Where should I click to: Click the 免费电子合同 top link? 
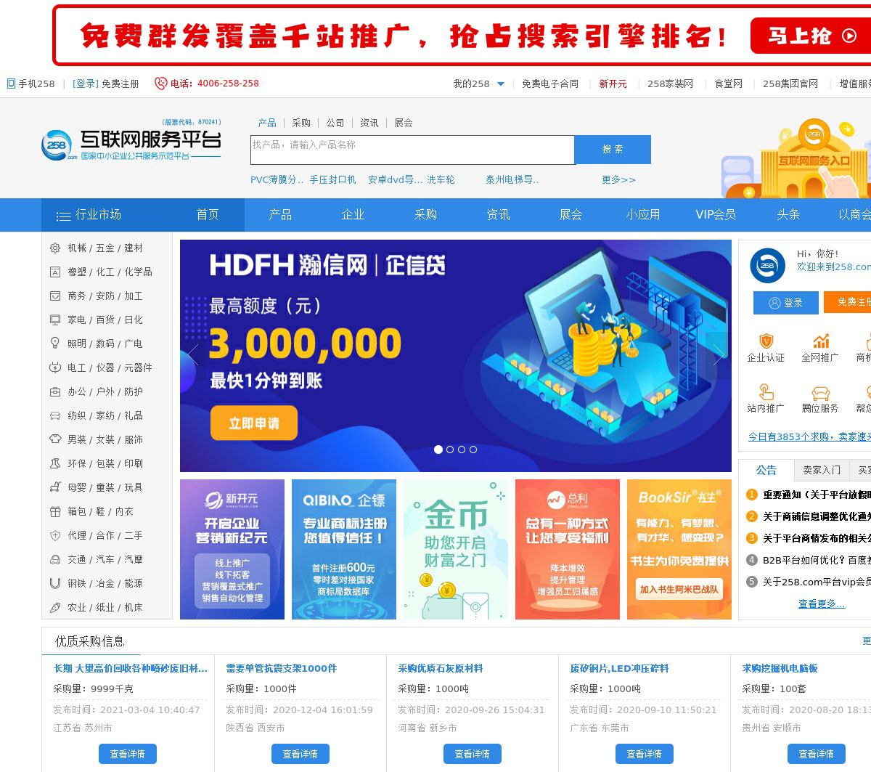tap(550, 84)
